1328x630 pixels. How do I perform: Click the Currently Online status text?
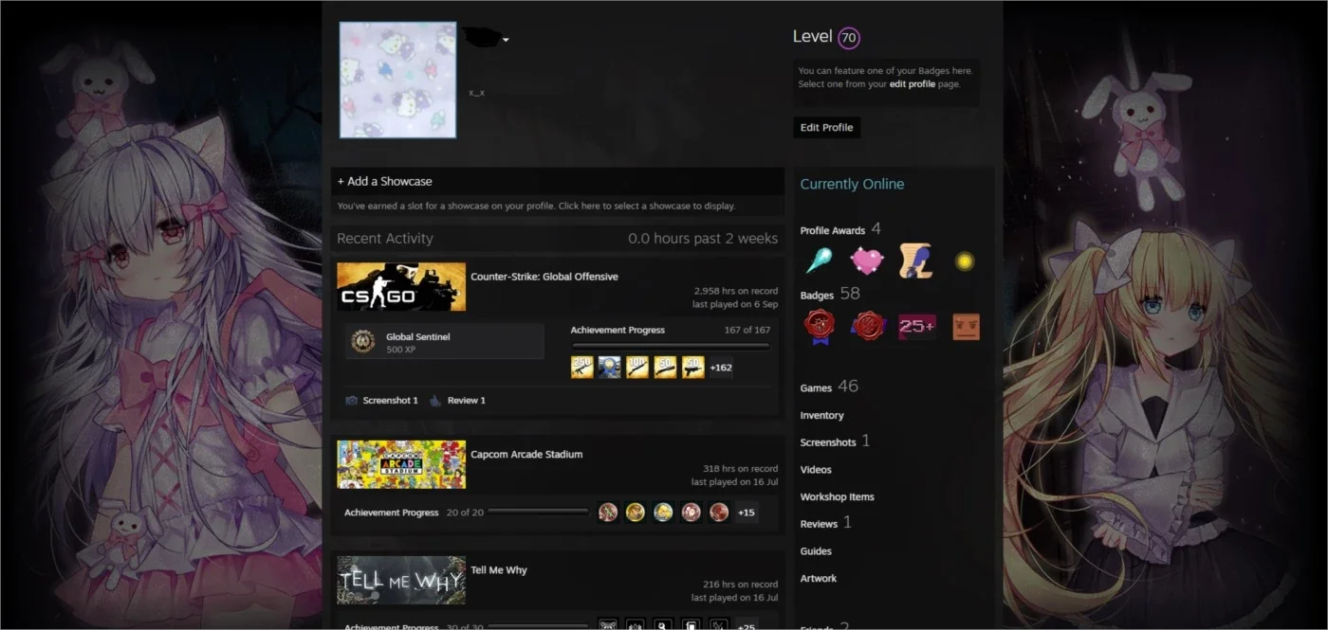click(852, 184)
